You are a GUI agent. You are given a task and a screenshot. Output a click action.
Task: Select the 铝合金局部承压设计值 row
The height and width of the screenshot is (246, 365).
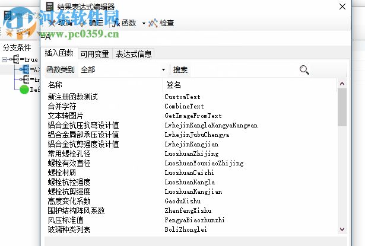tap(191, 135)
